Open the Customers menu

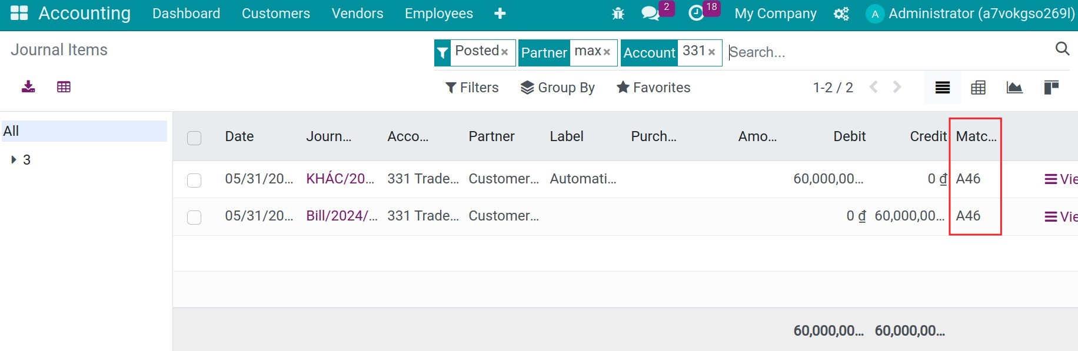275,14
